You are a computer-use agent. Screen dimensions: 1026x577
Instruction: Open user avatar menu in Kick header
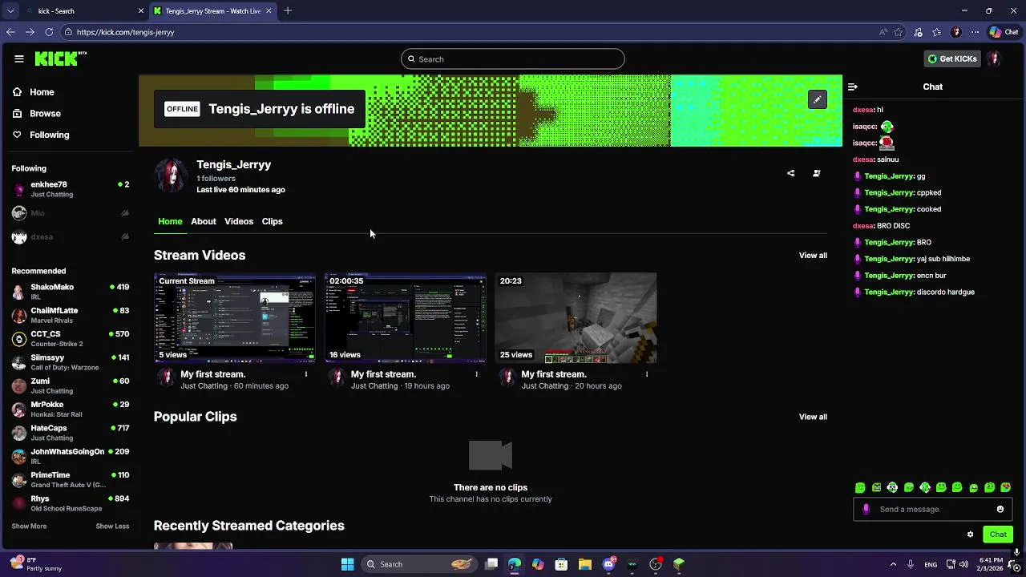(x=994, y=59)
